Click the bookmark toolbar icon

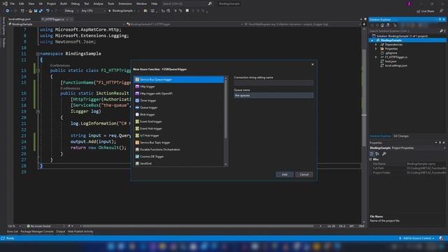coord(187,11)
